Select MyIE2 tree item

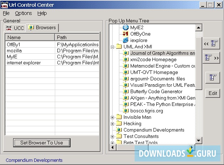point(137,27)
